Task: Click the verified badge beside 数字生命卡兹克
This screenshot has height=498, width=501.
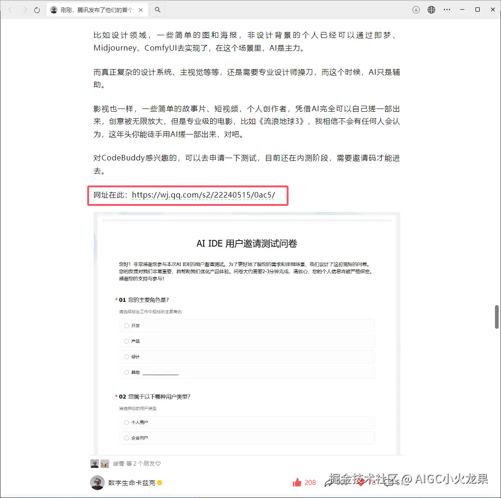Action: click(x=159, y=482)
